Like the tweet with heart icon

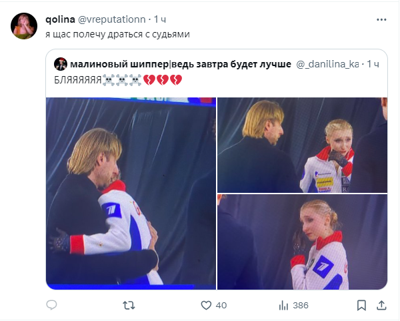(206, 305)
